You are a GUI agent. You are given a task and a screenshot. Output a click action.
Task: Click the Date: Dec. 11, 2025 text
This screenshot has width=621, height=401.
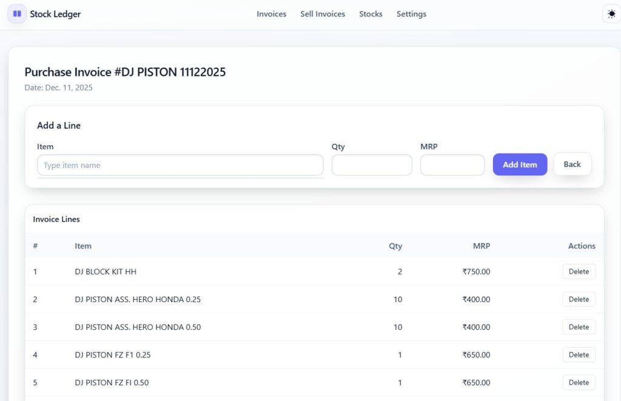coord(58,87)
